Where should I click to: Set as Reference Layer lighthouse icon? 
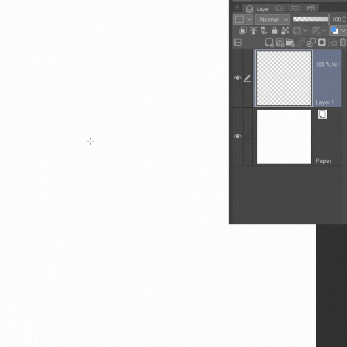[253, 31]
